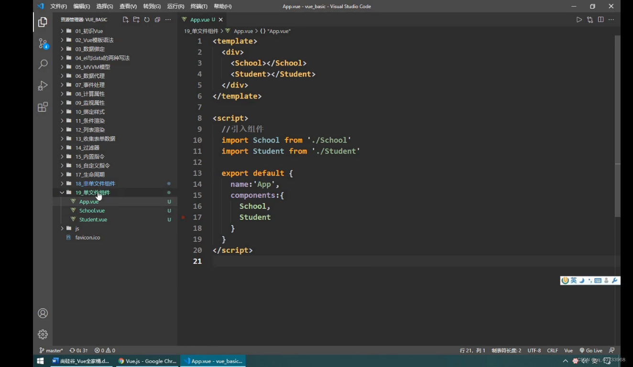The image size is (633, 367).
Task: Close the App.vue editor tab
Action: pos(221,20)
